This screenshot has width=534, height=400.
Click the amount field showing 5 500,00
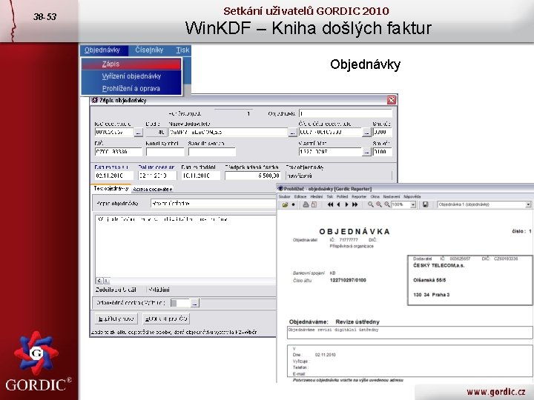253,176
